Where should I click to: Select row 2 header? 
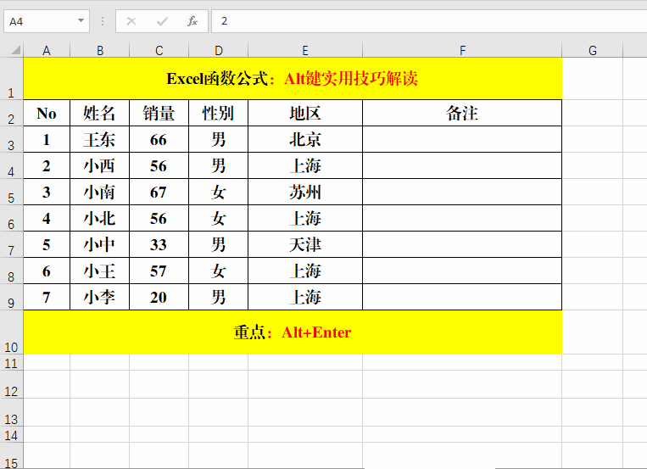[x=11, y=114]
